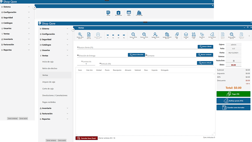Click Agregar cliente F7 toolbar icon
252x142 pixels.
coord(155,35)
